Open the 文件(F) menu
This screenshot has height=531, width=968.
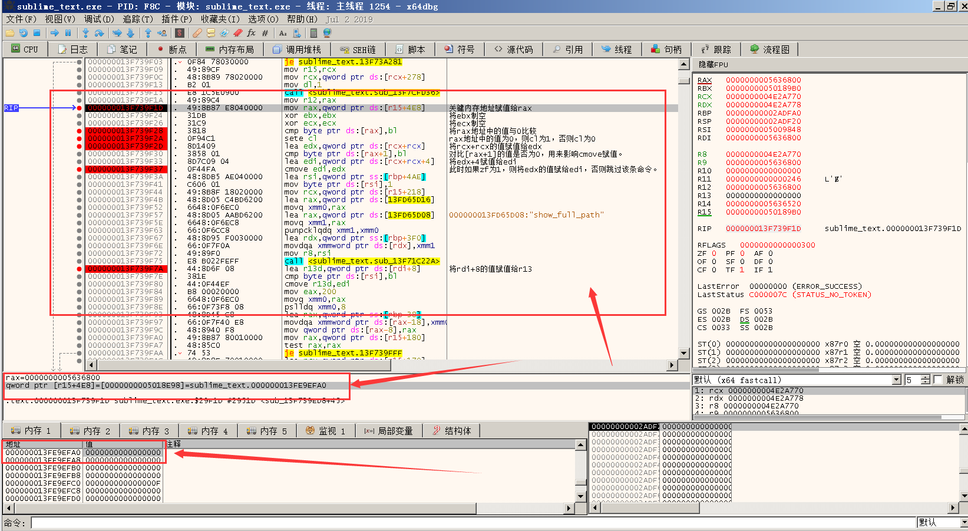[21, 19]
